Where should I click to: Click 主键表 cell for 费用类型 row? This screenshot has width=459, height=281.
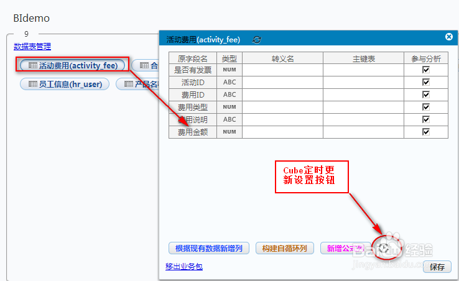pyautogui.click(x=363, y=107)
